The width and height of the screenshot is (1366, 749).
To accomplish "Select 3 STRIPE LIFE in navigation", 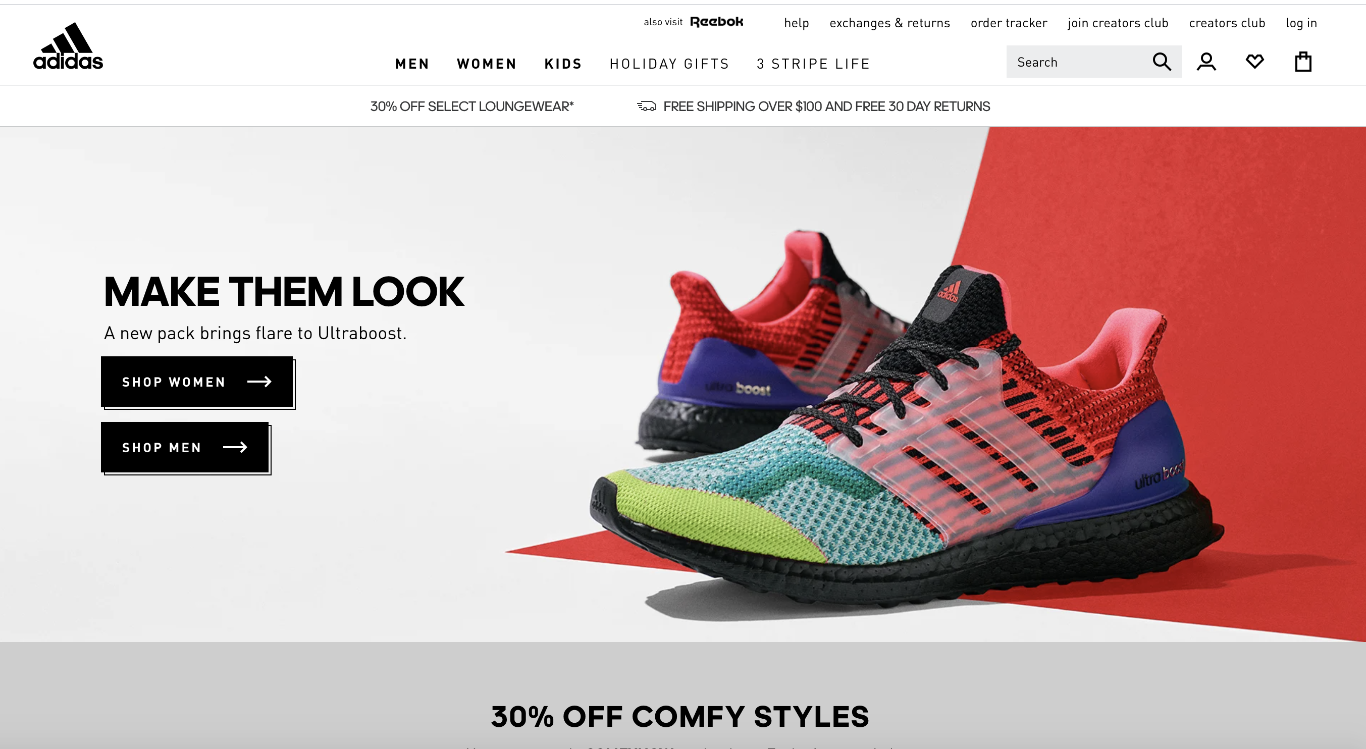I will click(x=813, y=64).
